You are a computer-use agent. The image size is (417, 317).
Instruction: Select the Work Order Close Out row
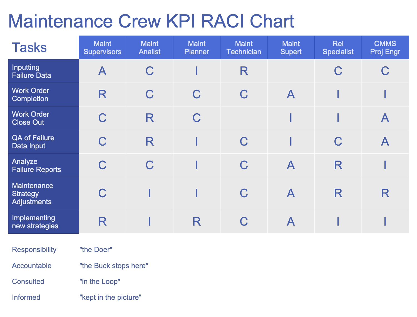tap(31, 118)
